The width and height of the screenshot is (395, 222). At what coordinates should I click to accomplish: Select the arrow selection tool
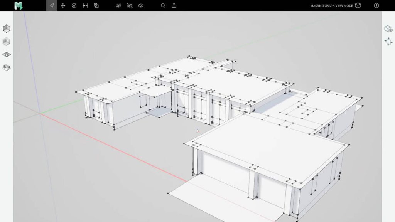click(x=51, y=5)
